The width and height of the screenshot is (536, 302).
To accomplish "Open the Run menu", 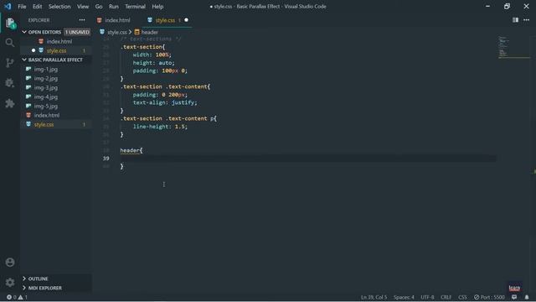I will point(114,7).
